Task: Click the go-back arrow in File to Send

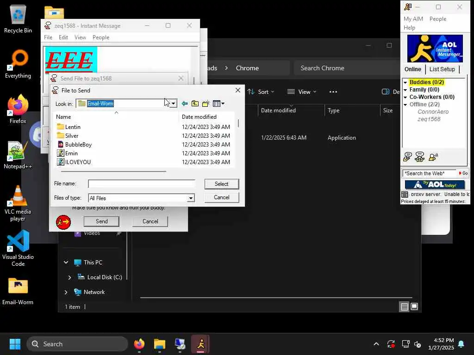Action: click(x=185, y=104)
